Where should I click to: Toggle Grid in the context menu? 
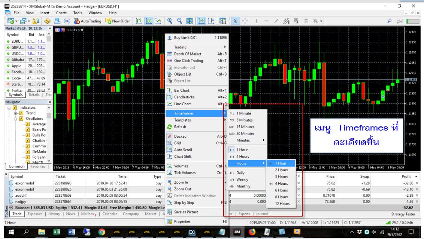coord(178,143)
